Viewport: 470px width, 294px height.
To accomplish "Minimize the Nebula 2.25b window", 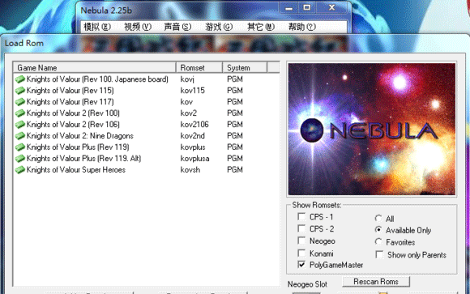I will click(289, 8).
